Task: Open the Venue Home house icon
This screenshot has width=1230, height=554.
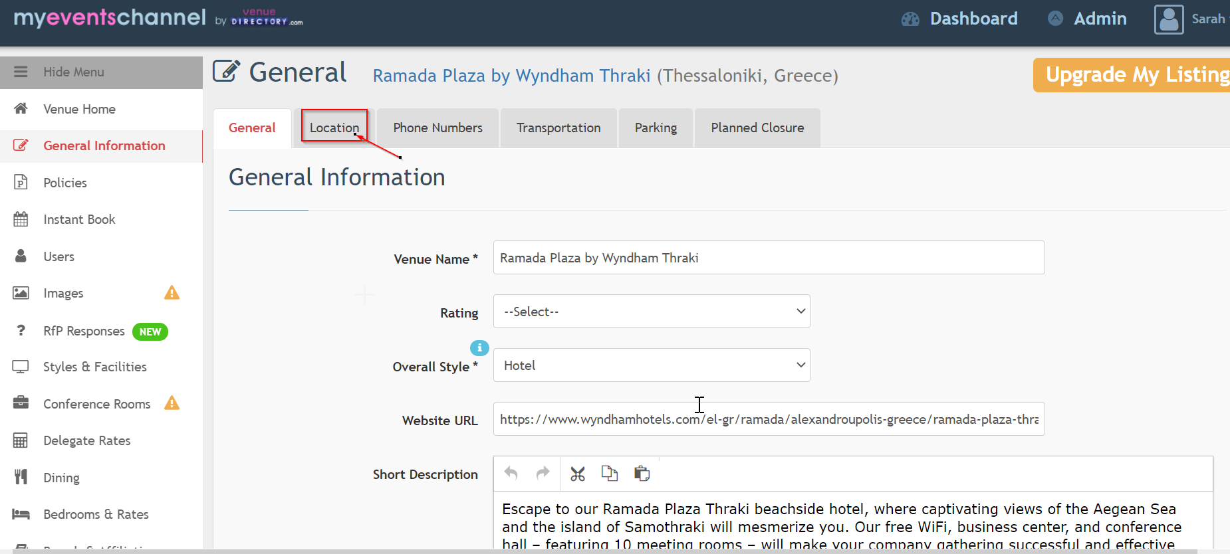Action: (21, 108)
